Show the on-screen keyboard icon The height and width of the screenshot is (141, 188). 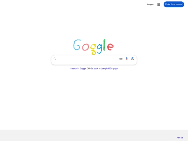click(x=121, y=58)
